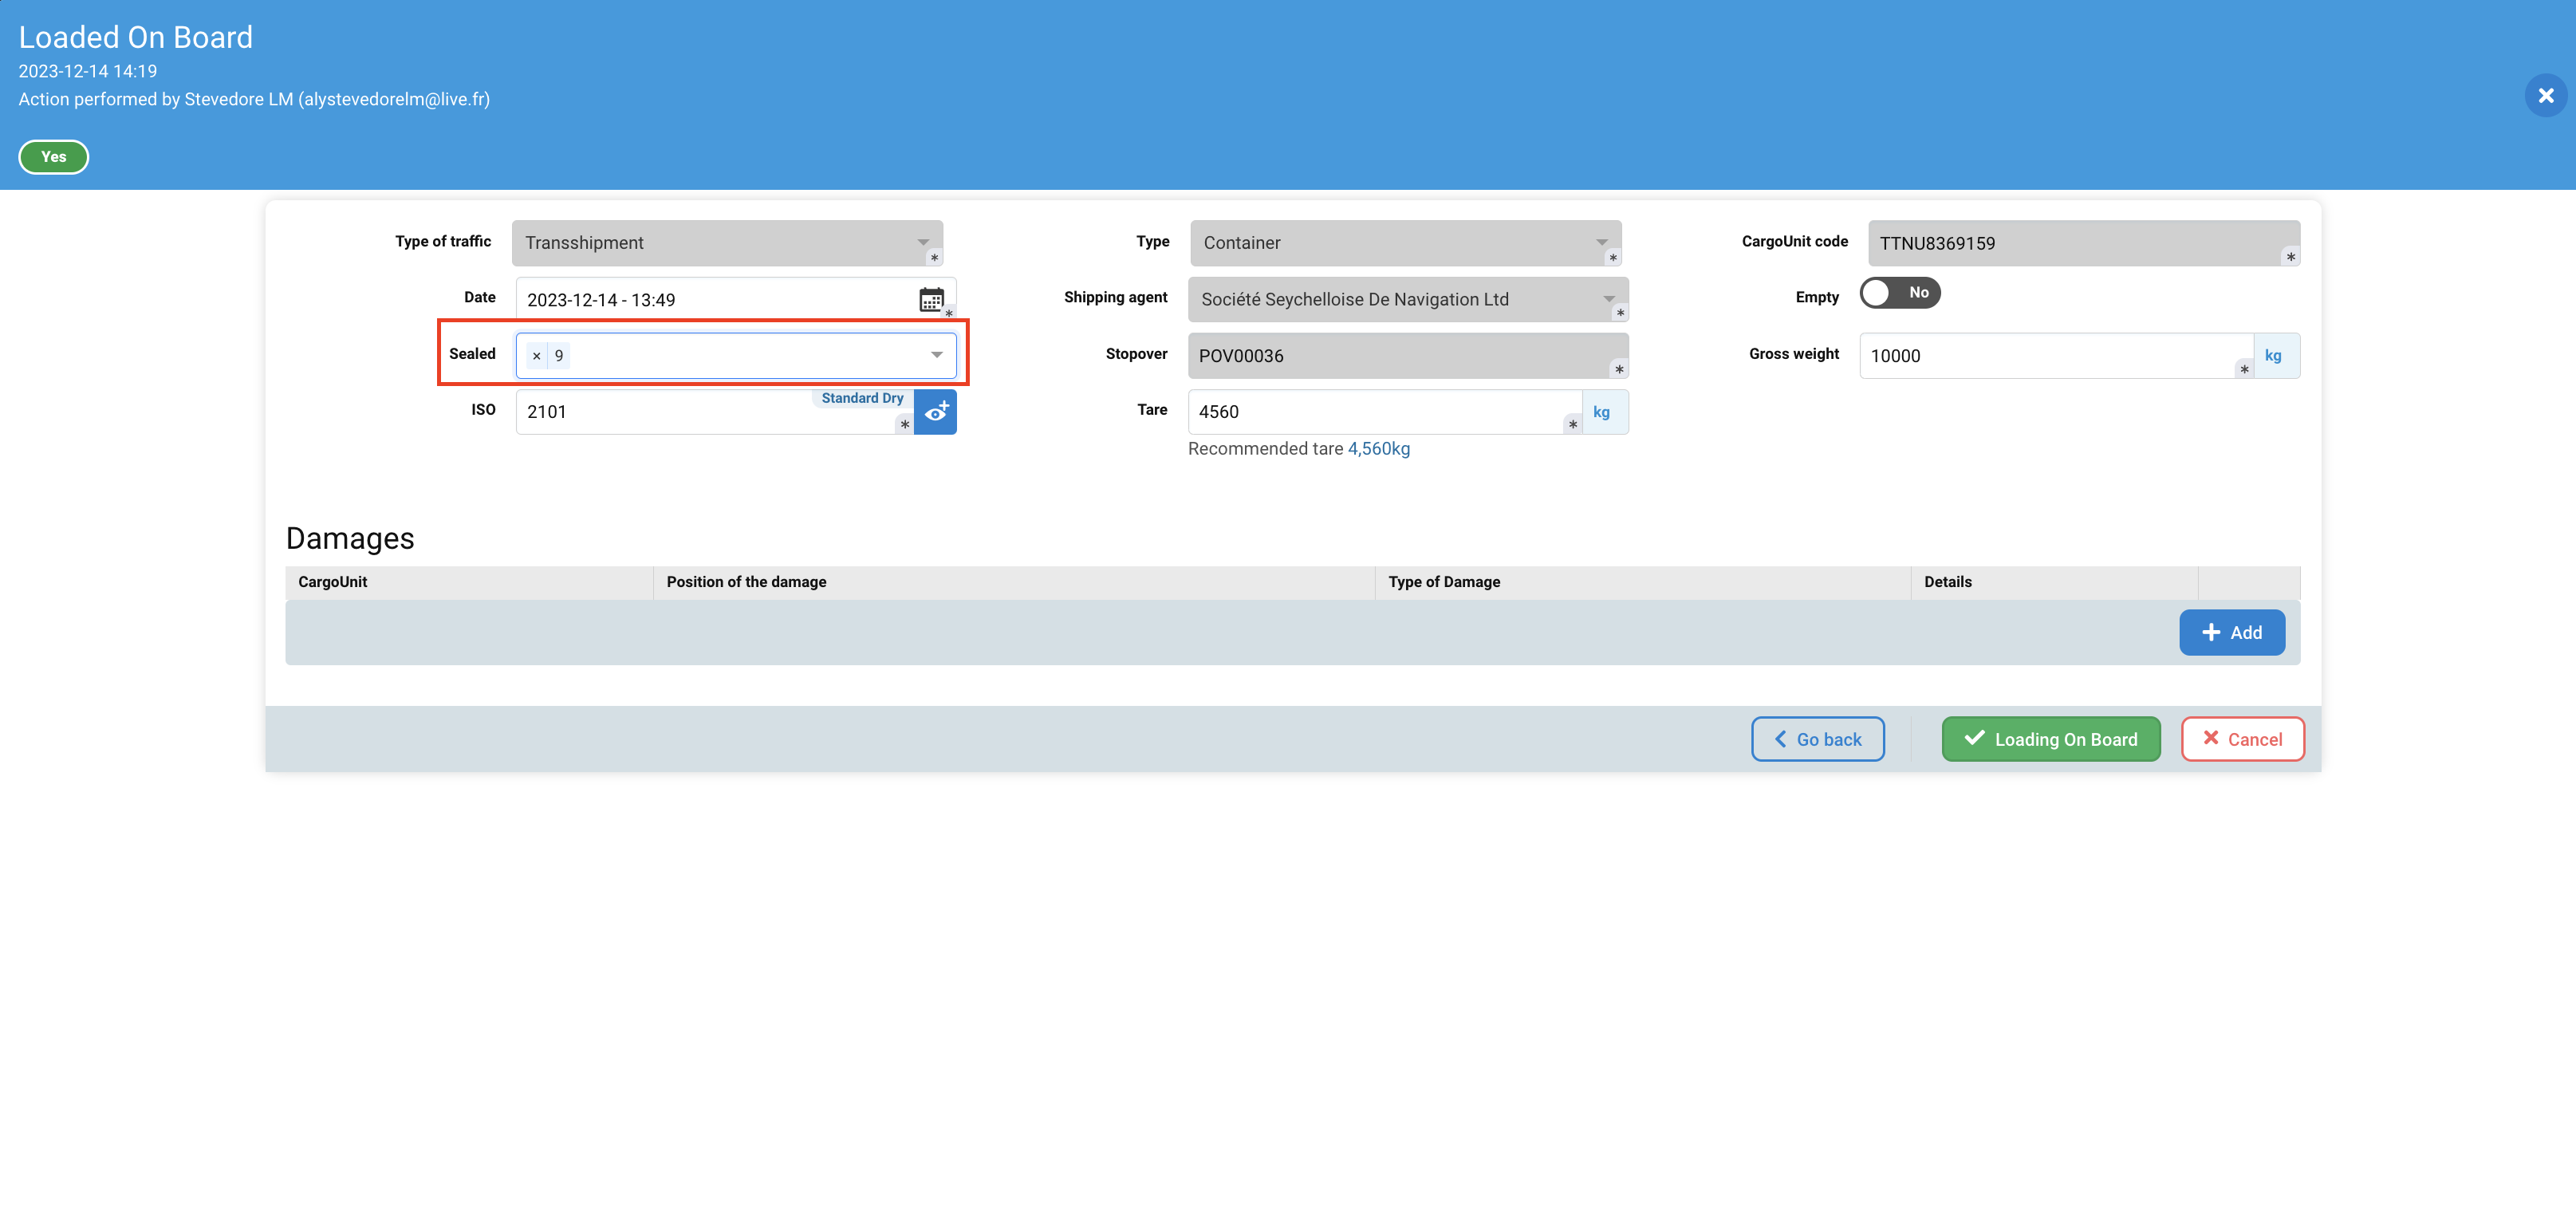Expand the Sealed dropdown arrow

[x=936, y=355]
